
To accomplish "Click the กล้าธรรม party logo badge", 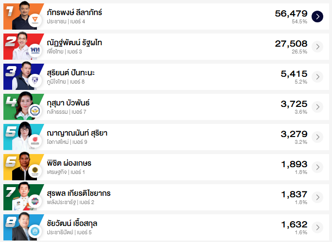I will [x=35, y=111].
